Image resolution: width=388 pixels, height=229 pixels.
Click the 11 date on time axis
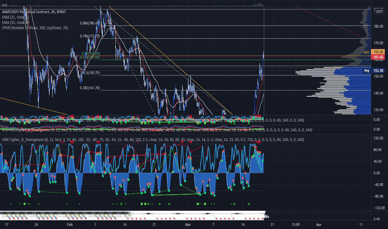361,225
